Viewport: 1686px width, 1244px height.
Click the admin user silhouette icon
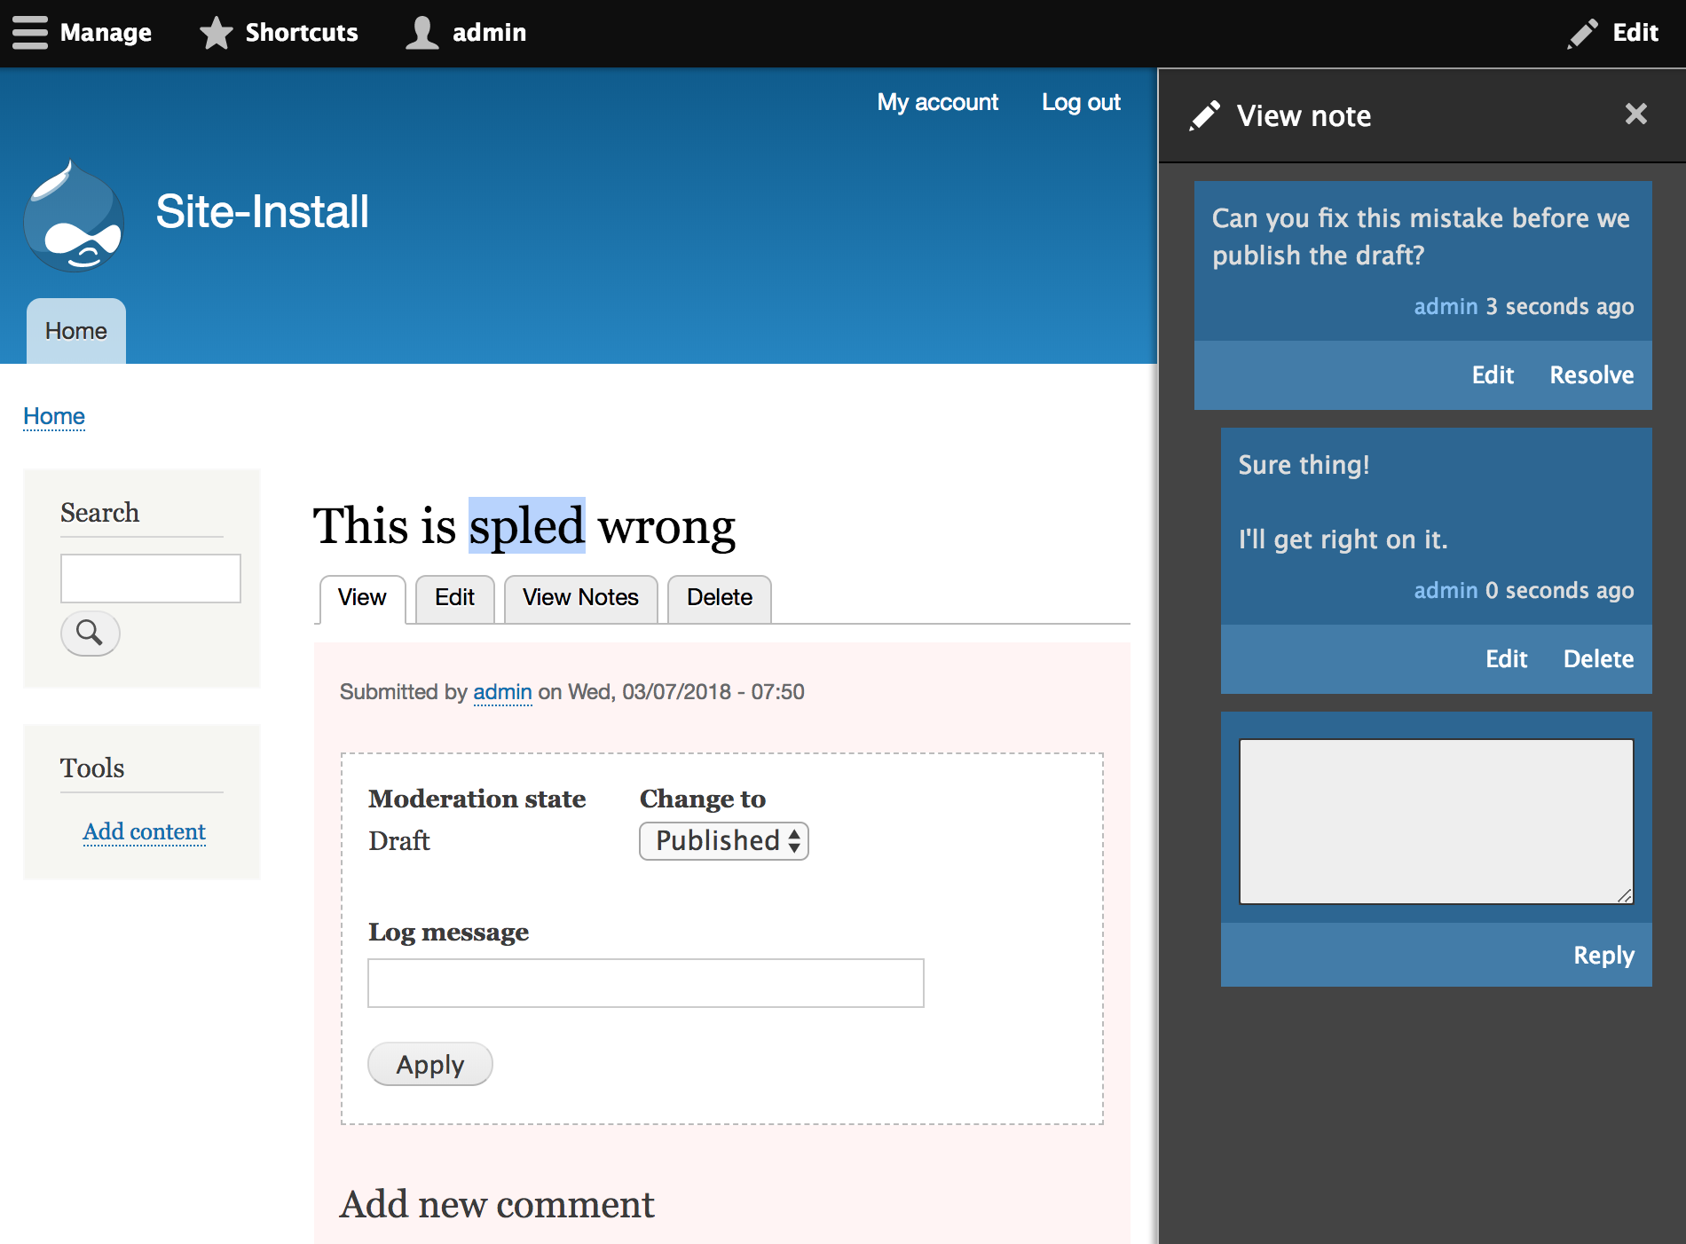pos(421,33)
